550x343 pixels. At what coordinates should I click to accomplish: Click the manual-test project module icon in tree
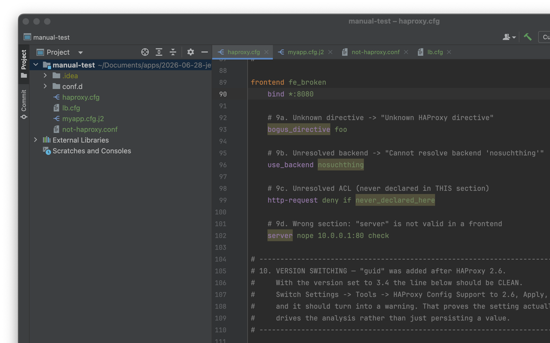pyautogui.click(x=47, y=65)
